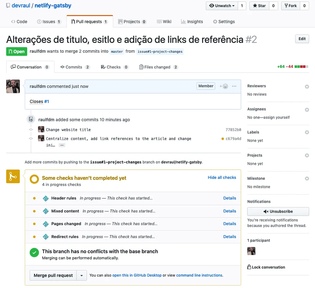Open commit hash c679a4d
Image resolution: width=315 pixels, height=288 pixels.
tap(233, 139)
